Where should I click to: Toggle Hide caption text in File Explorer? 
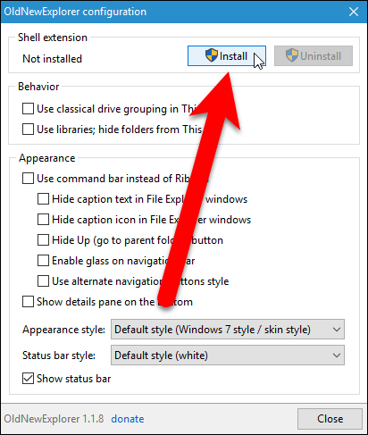click(x=43, y=199)
